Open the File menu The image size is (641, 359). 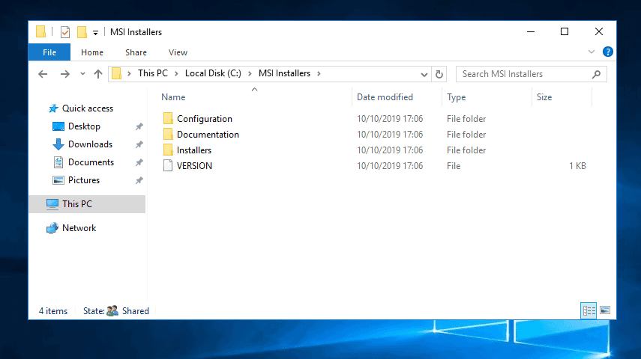[49, 52]
